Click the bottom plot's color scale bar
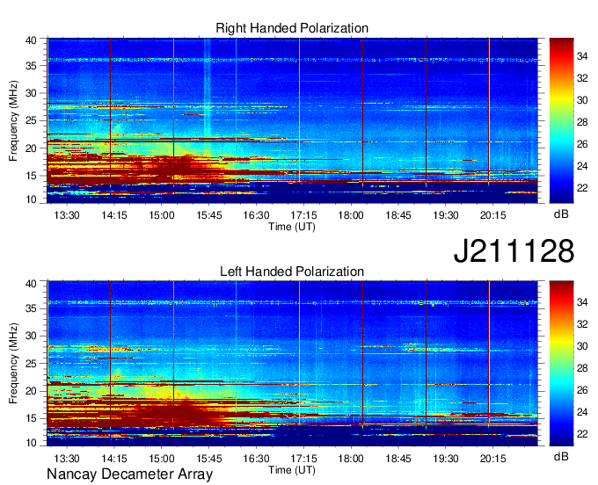This screenshot has height=485, width=598. tap(561, 364)
